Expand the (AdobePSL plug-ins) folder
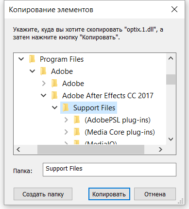Viewport: 189px width, 209px height. tap(66, 120)
